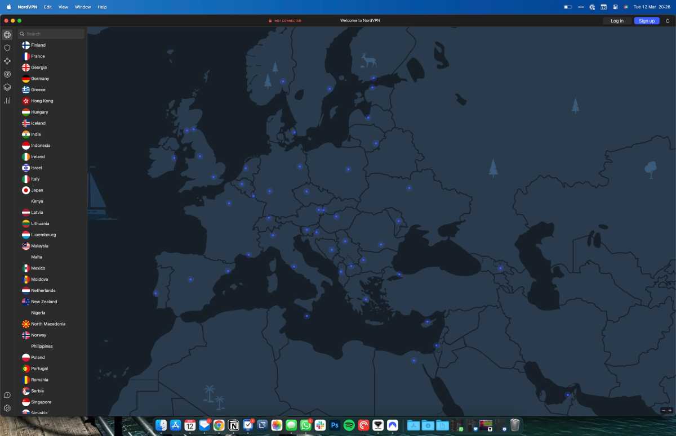This screenshot has height=436, width=676.
Task: Open the help chat bubble icon
Action: (7, 395)
